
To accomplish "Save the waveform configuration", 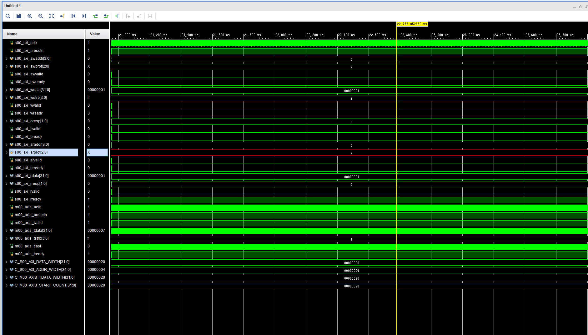I will 18,16.
